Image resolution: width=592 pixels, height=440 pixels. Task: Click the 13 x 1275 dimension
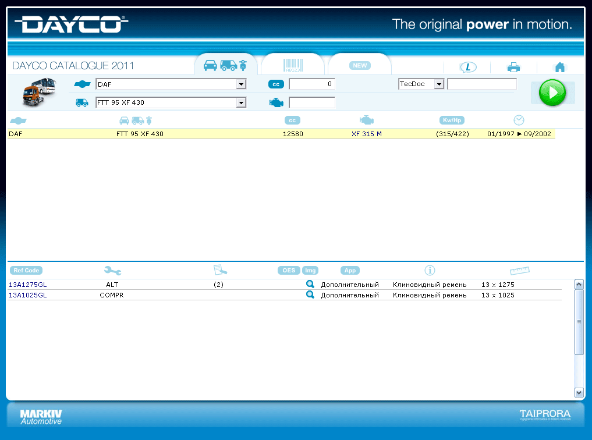point(498,285)
